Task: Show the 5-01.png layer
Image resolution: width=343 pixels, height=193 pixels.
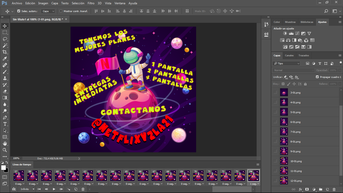Action: (275, 112)
